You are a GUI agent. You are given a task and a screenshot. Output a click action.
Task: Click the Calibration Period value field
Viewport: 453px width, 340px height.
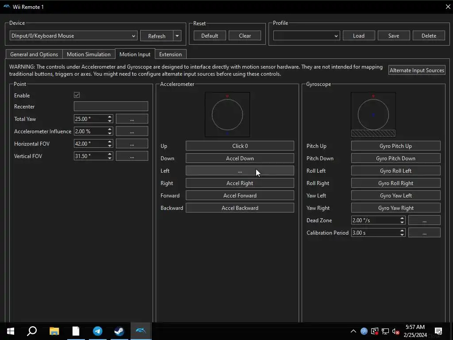(x=378, y=233)
